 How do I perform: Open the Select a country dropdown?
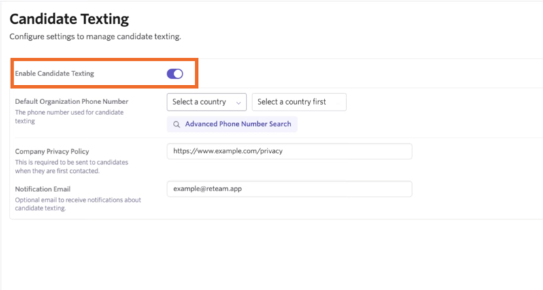click(x=207, y=102)
